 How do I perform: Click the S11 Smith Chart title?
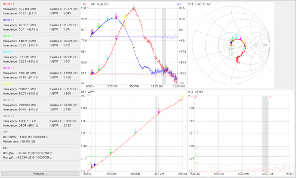coord(199,4)
